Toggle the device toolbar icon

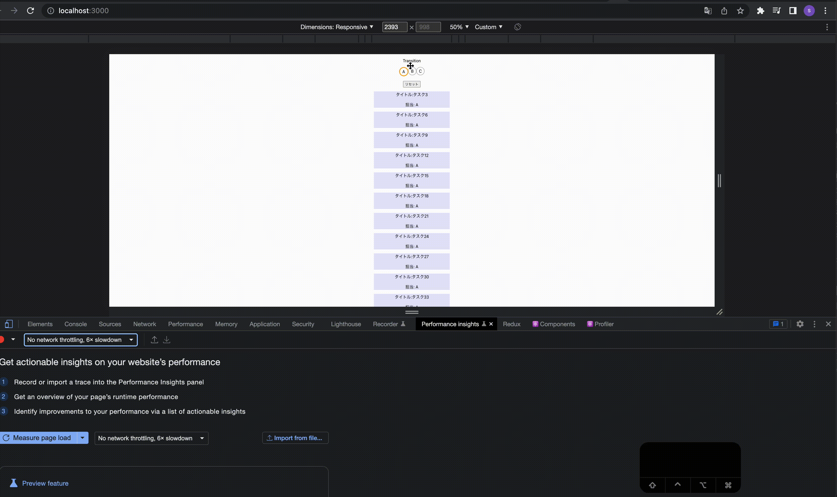(x=9, y=324)
